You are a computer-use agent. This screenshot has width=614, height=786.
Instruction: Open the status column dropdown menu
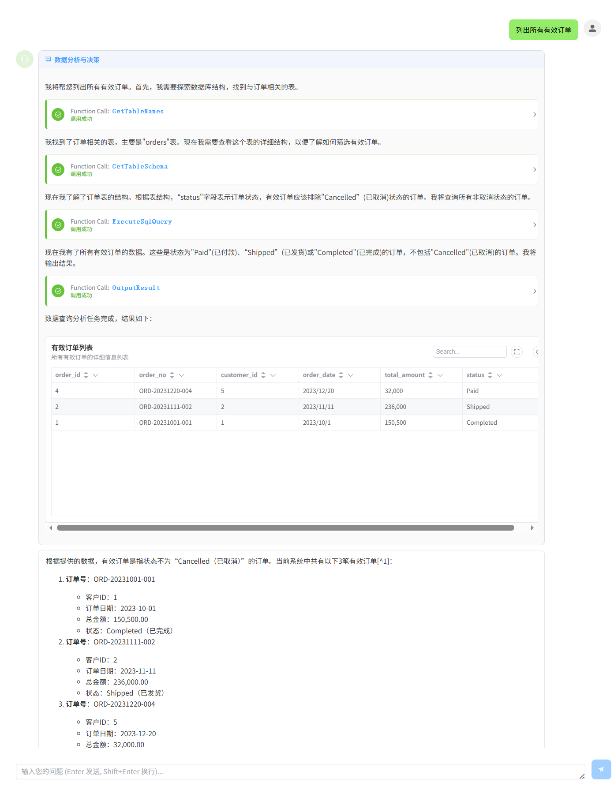500,375
